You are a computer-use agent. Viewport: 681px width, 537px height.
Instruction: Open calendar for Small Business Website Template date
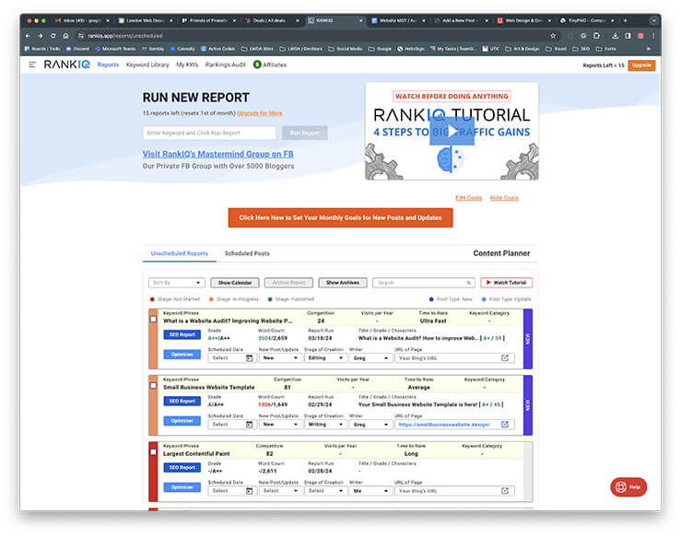pos(250,425)
